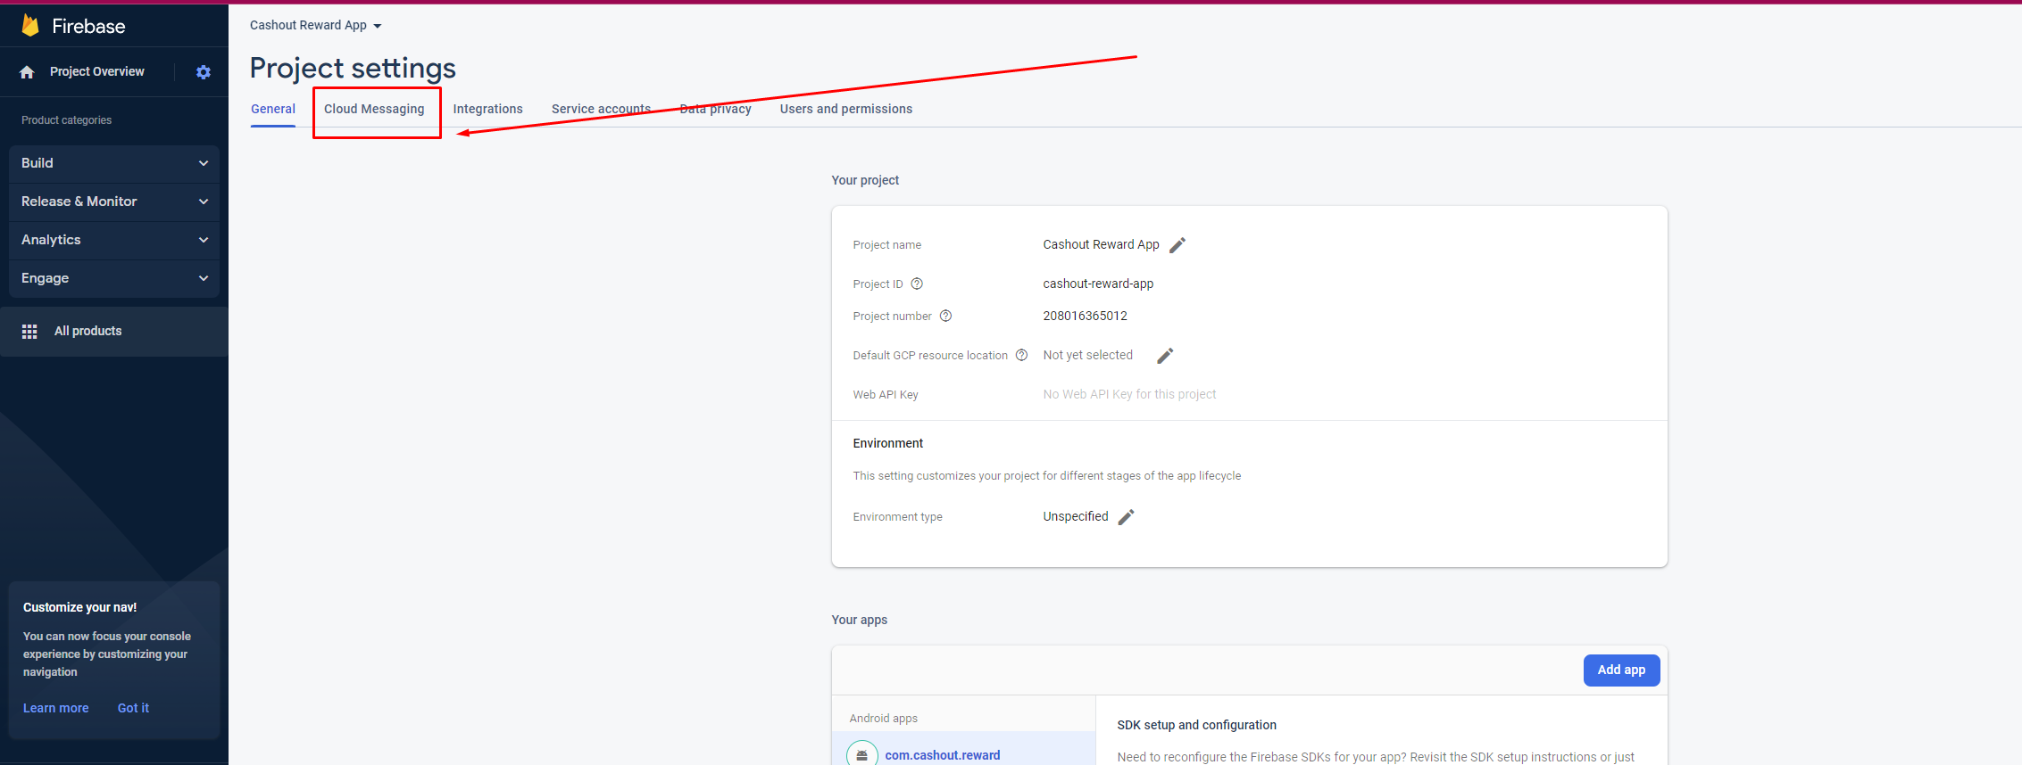Expand the Engage category
Viewport: 2022px width, 765px height.
click(114, 278)
